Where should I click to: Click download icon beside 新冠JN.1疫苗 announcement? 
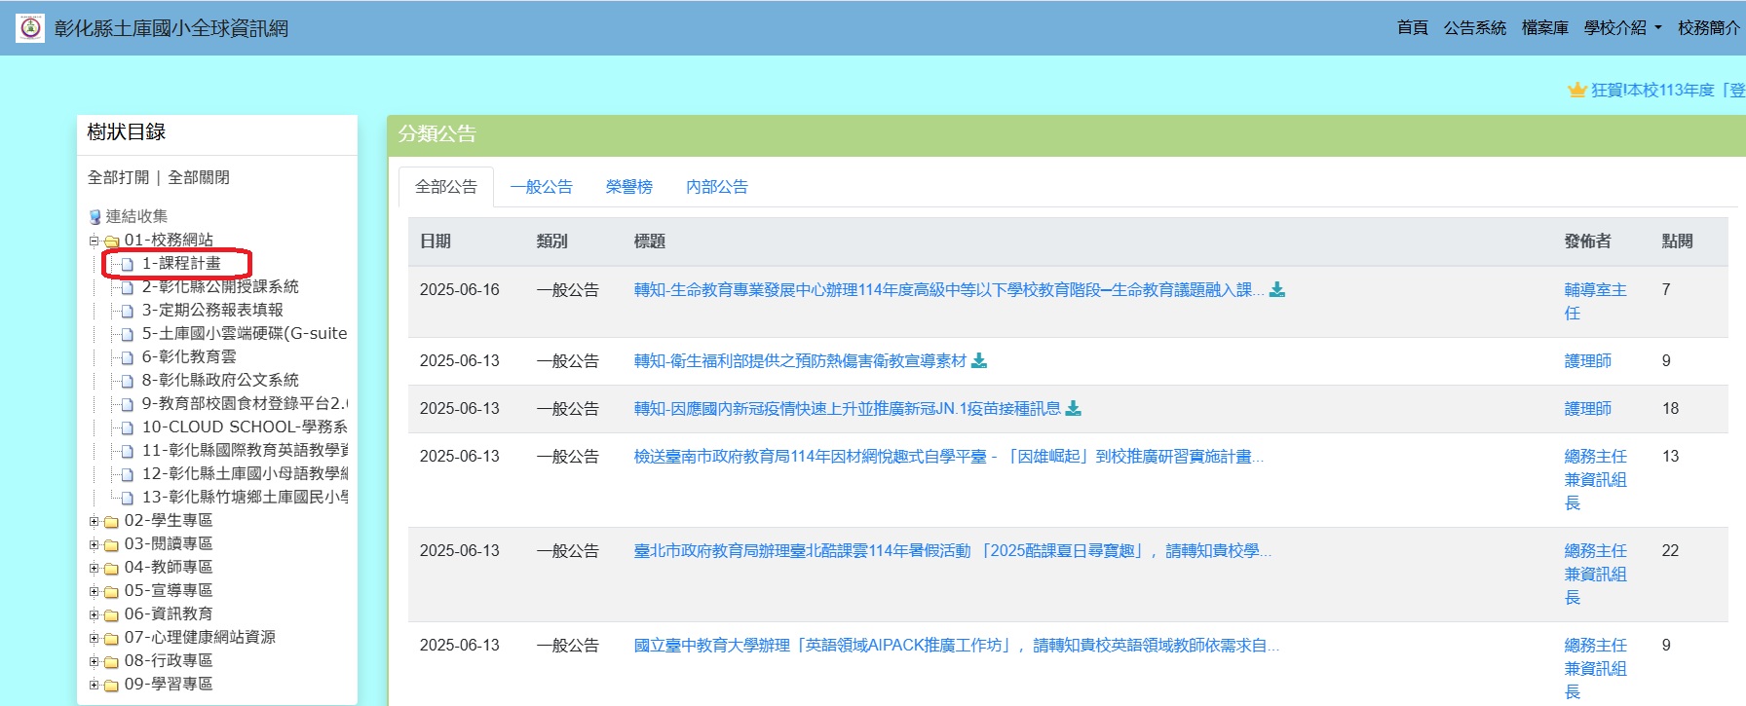(x=1074, y=409)
